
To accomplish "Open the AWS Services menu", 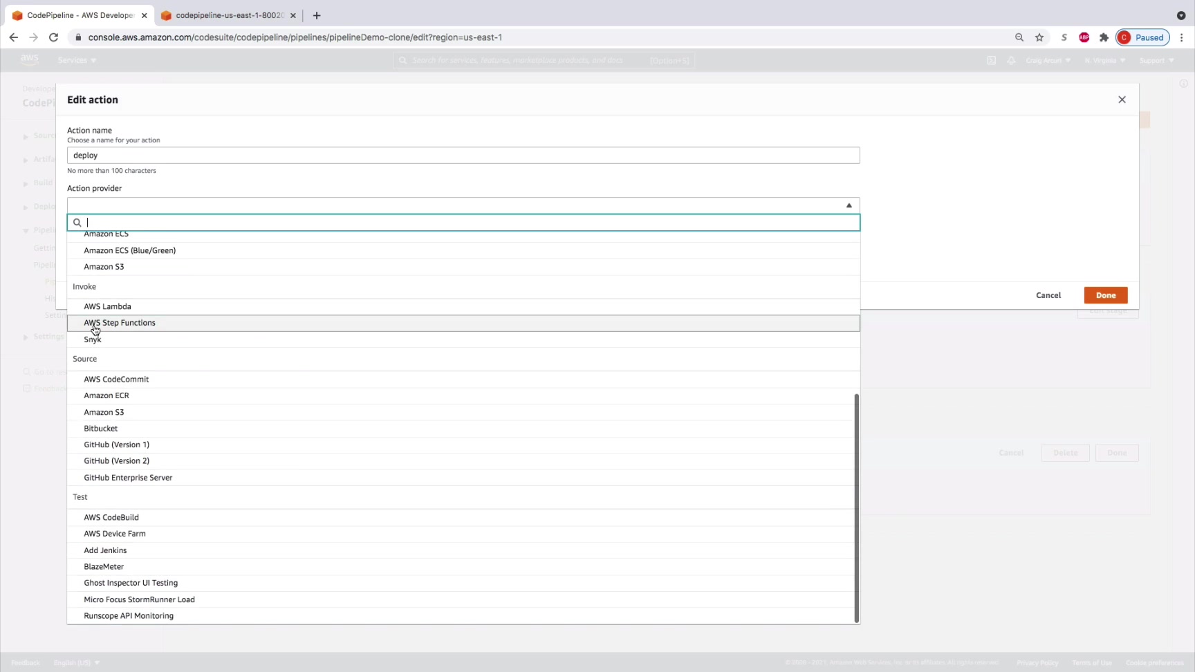I will (x=77, y=60).
